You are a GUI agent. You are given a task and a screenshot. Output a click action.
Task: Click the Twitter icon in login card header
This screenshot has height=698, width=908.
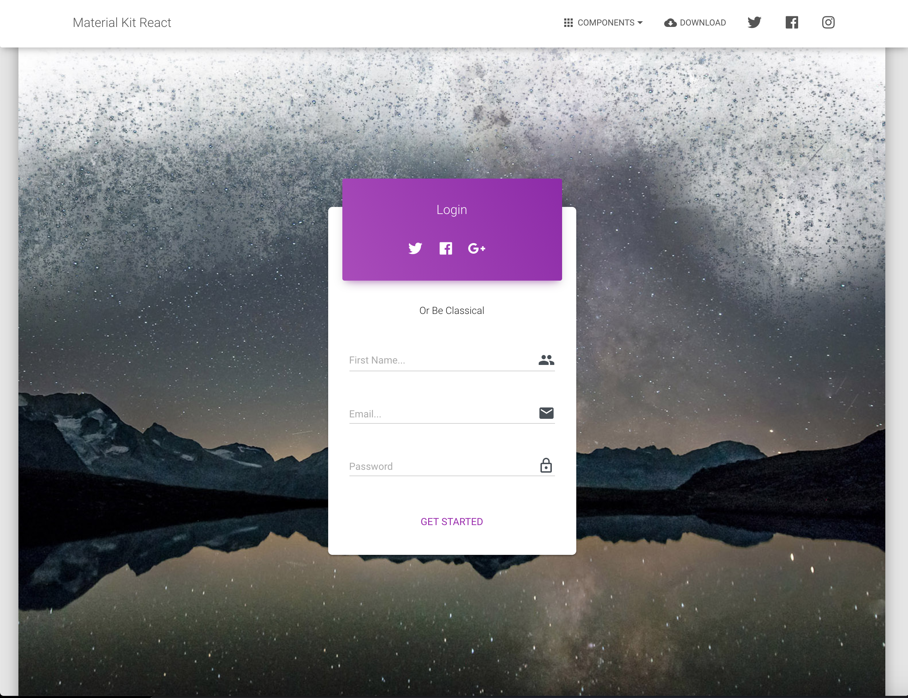(x=416, y=248)
